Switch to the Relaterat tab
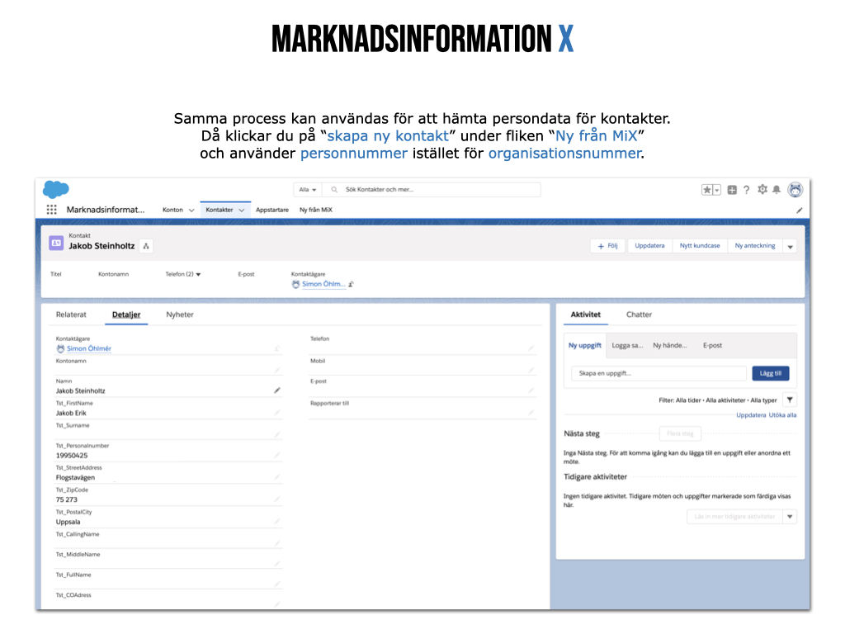This screenshot has width=845, height=634. [x=71, y=315]
